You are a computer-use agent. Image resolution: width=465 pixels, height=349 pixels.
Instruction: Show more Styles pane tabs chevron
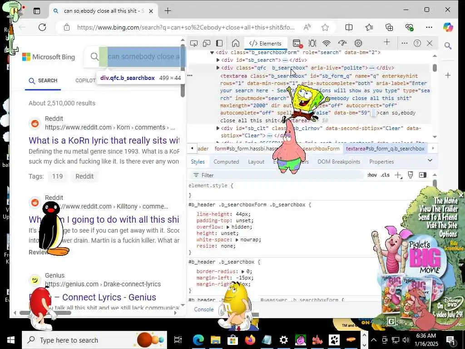pos(430,160)
